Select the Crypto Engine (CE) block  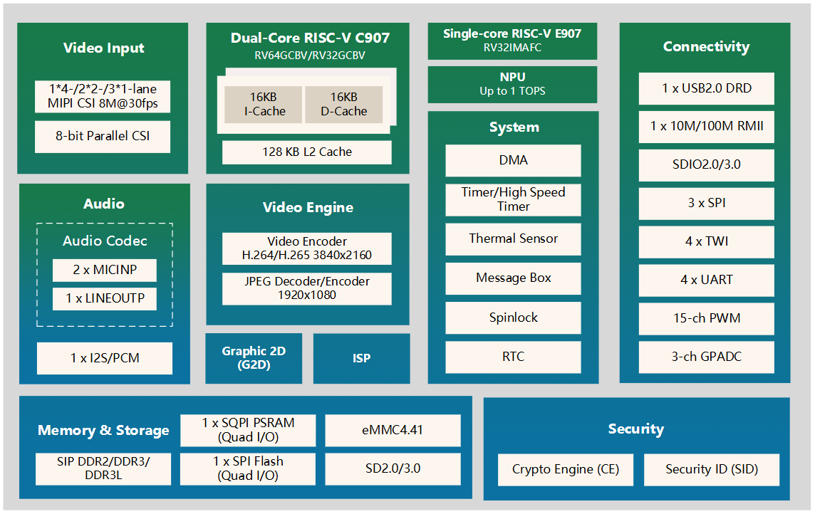[566, 469]
